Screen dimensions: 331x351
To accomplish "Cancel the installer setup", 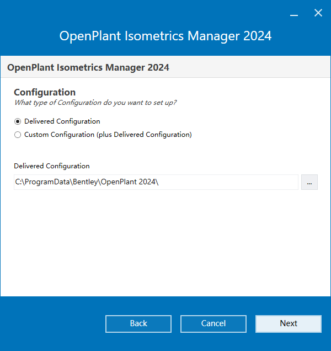I will tap(213, 324).
